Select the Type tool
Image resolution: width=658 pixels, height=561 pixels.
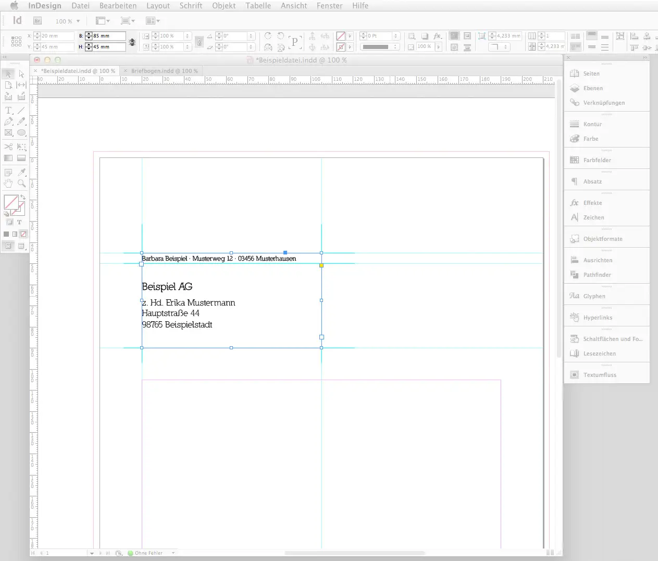point(8,110)
